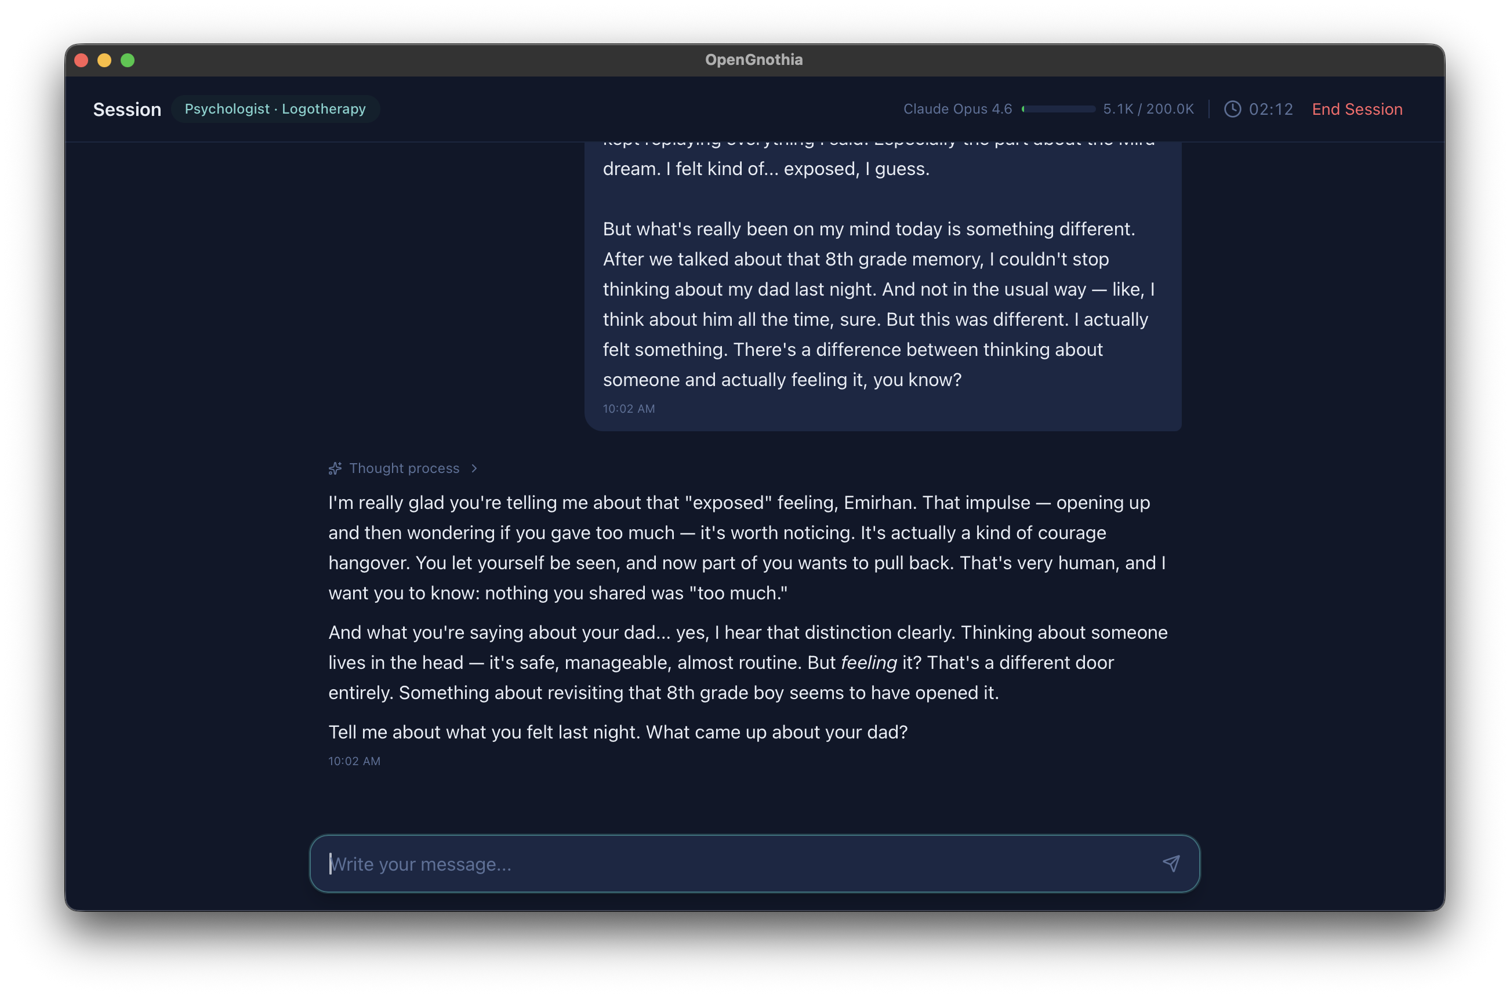The image size is (1510, 997).
Task: Click the paper-plane send icon
Action: 1171,864
